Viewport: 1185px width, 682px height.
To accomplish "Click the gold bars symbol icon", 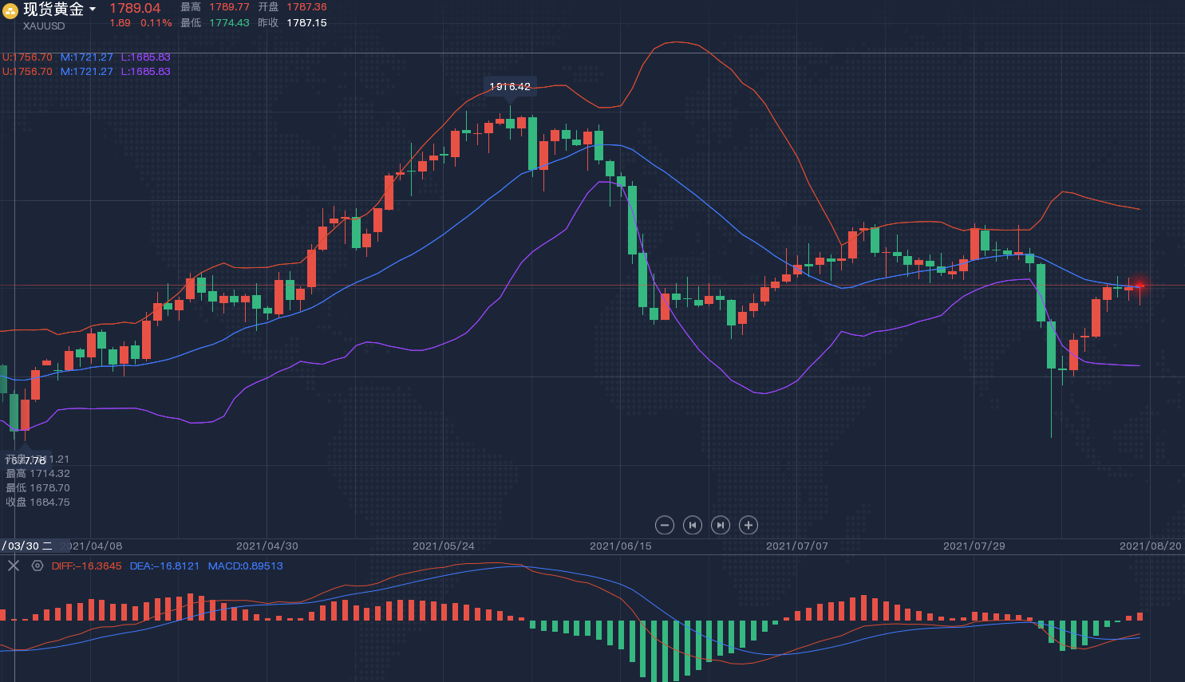I will [x=10, y=11].
